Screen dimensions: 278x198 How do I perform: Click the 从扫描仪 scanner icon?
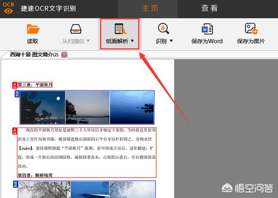click(x=76, y=29)
